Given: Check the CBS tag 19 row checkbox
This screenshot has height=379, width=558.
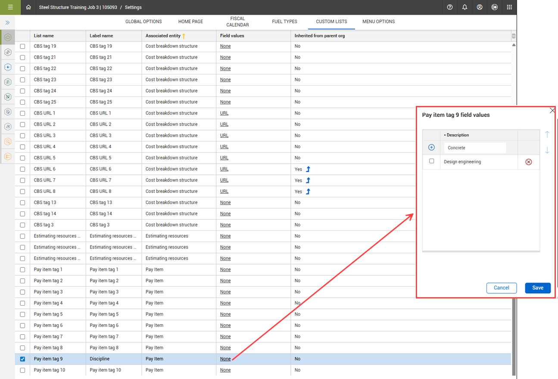Looking at the screenshot, I should [22, 46].
